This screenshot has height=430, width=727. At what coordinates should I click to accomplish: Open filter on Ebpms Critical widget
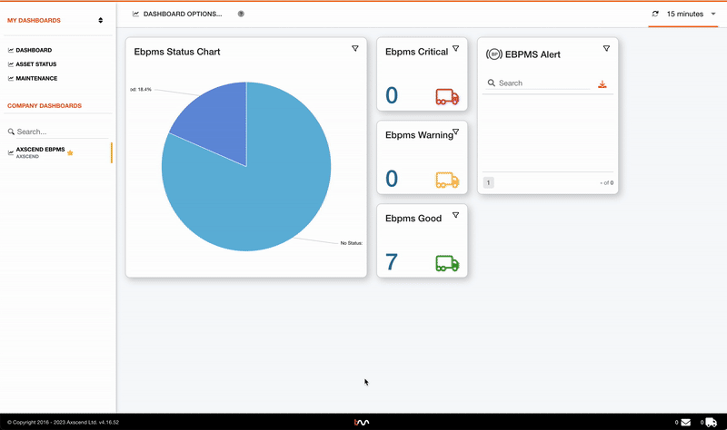(x=456, y=48)
